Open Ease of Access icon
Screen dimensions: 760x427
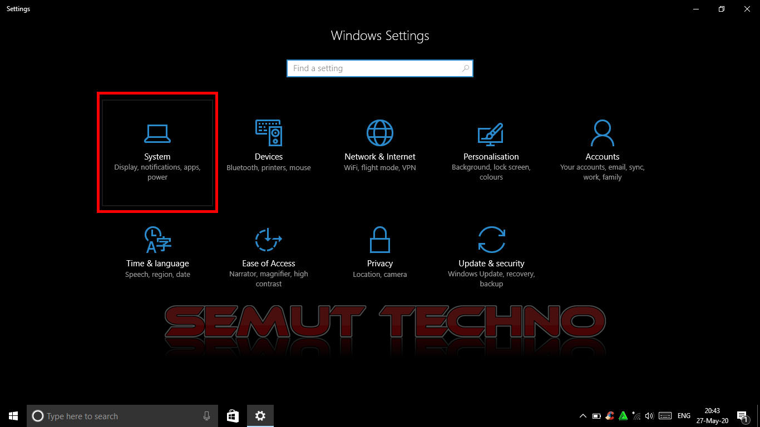[x=269, y=240]
